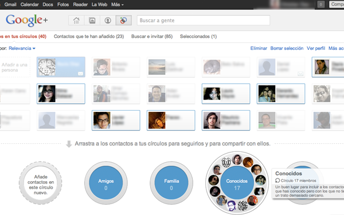Image resolution: width=344 pixels, height=215 pixels.
Task: Select the group-photo avatar contact card
Action: (x=281, y=93)
